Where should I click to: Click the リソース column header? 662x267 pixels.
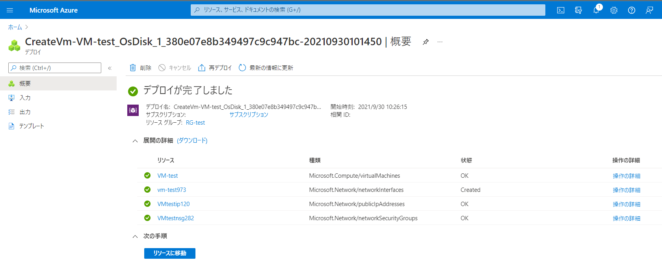pos(165,160)
